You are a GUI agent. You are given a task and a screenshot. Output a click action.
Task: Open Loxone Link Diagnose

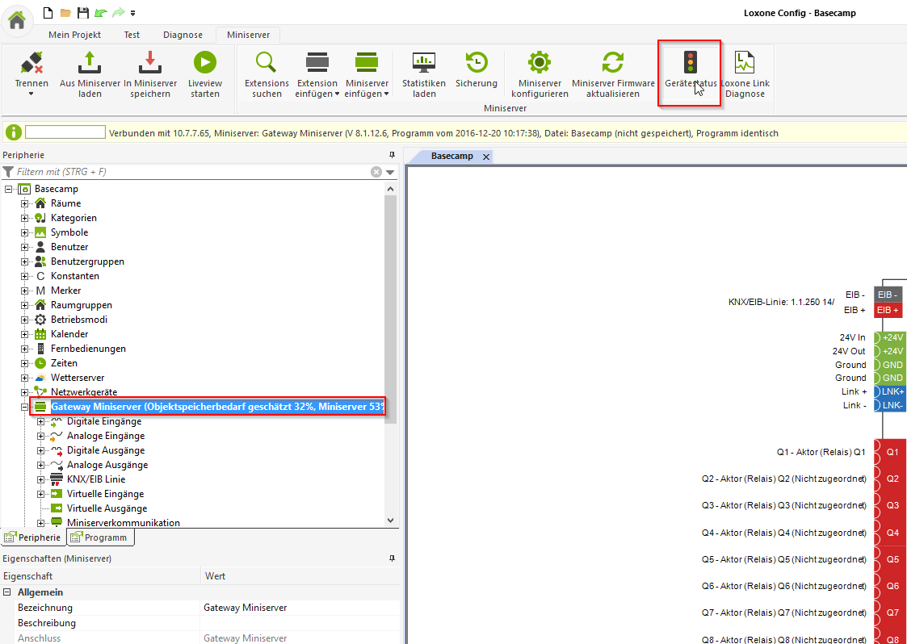coord(745,63)
